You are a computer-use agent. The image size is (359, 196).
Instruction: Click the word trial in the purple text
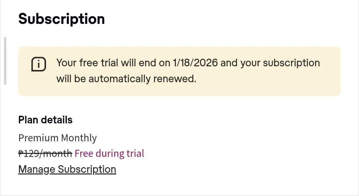coord(135,154)
